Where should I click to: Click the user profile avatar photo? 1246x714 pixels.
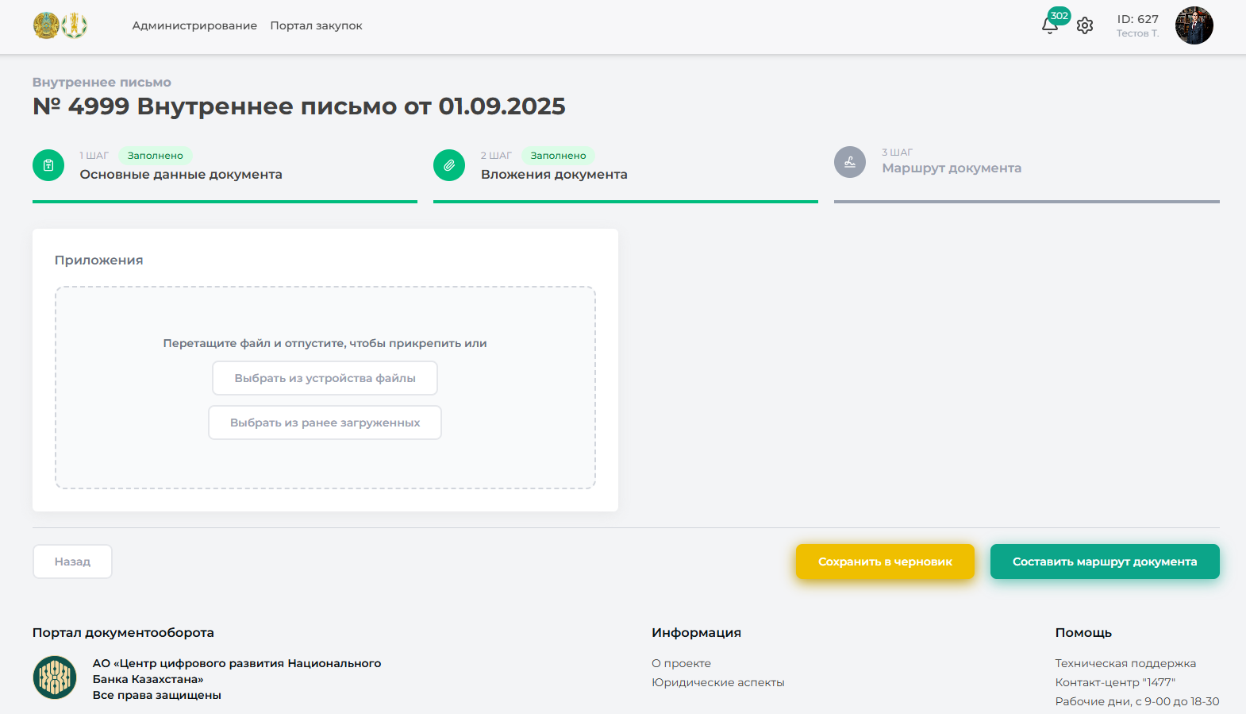(1194, 25)
